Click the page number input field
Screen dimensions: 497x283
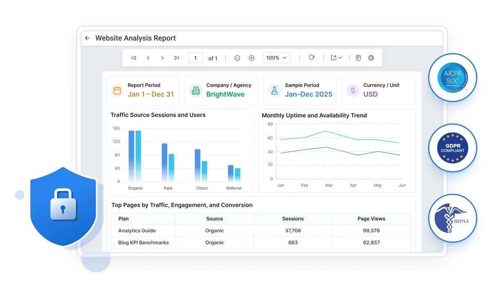(196, 58)
